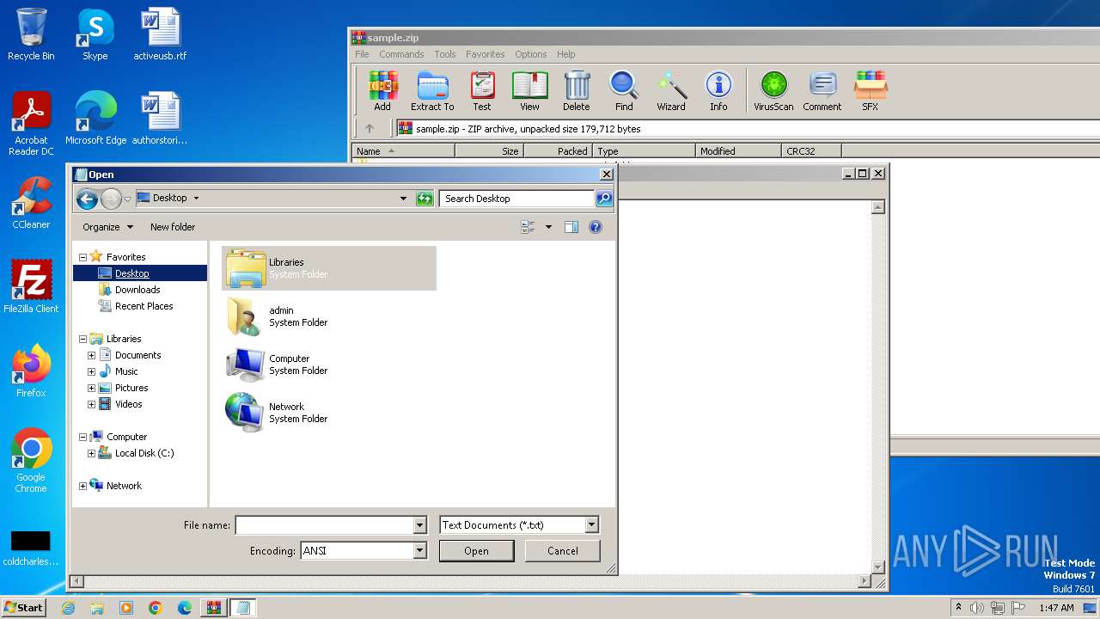Click the Cancel button in dialog
The height and width of the screenshot is (619, 1100).
563,551
